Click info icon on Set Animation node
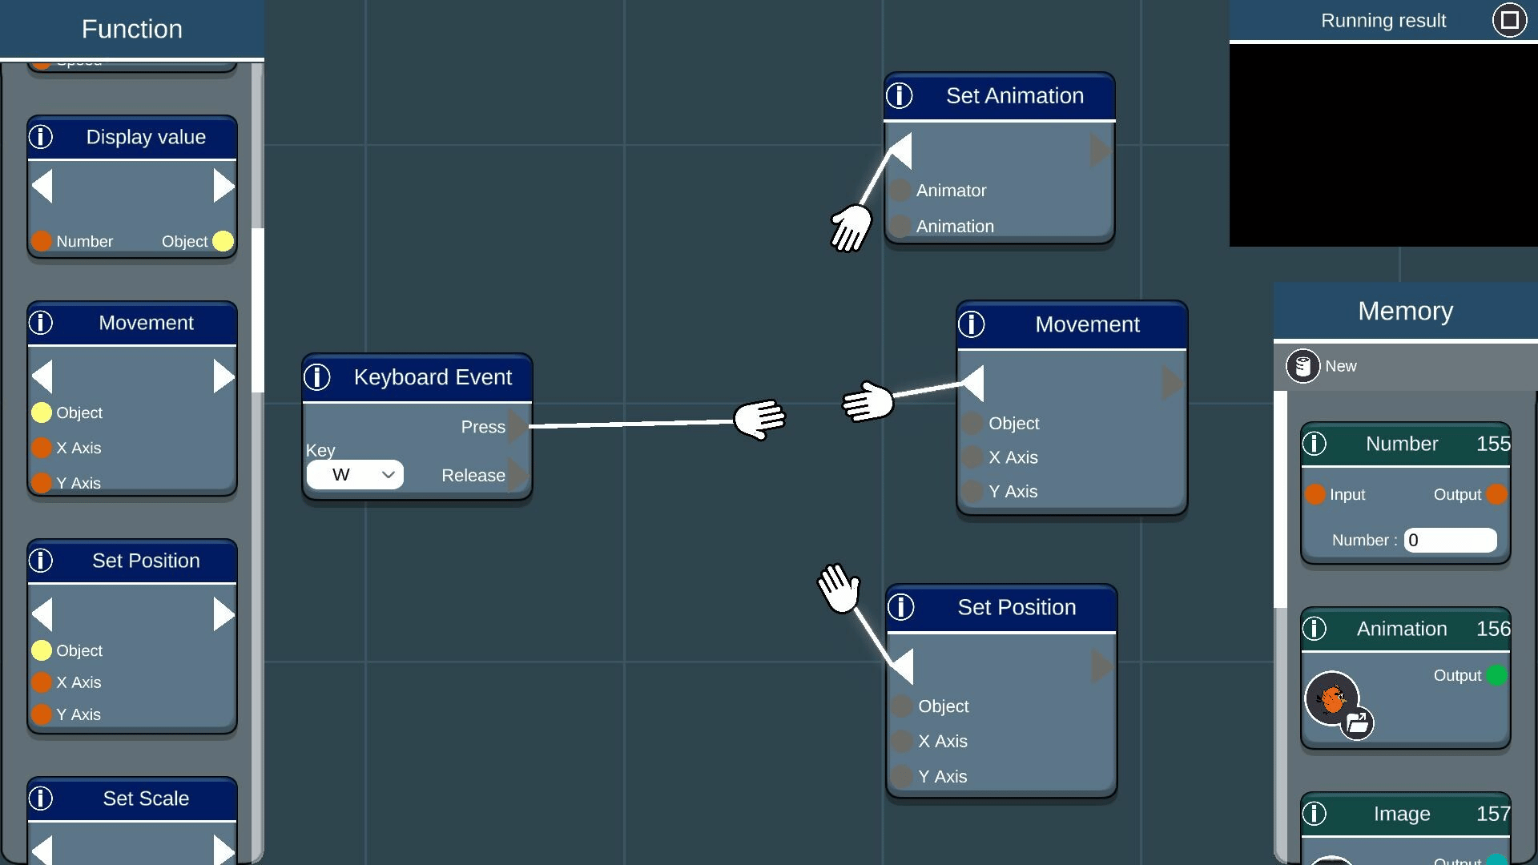Viewport: 1538px width, 865px height. 900,96
